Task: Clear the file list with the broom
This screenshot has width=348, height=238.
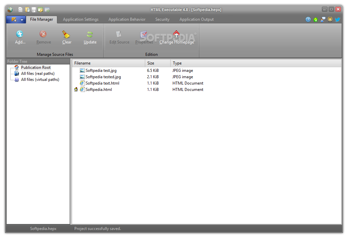Action: click(67, 37)
